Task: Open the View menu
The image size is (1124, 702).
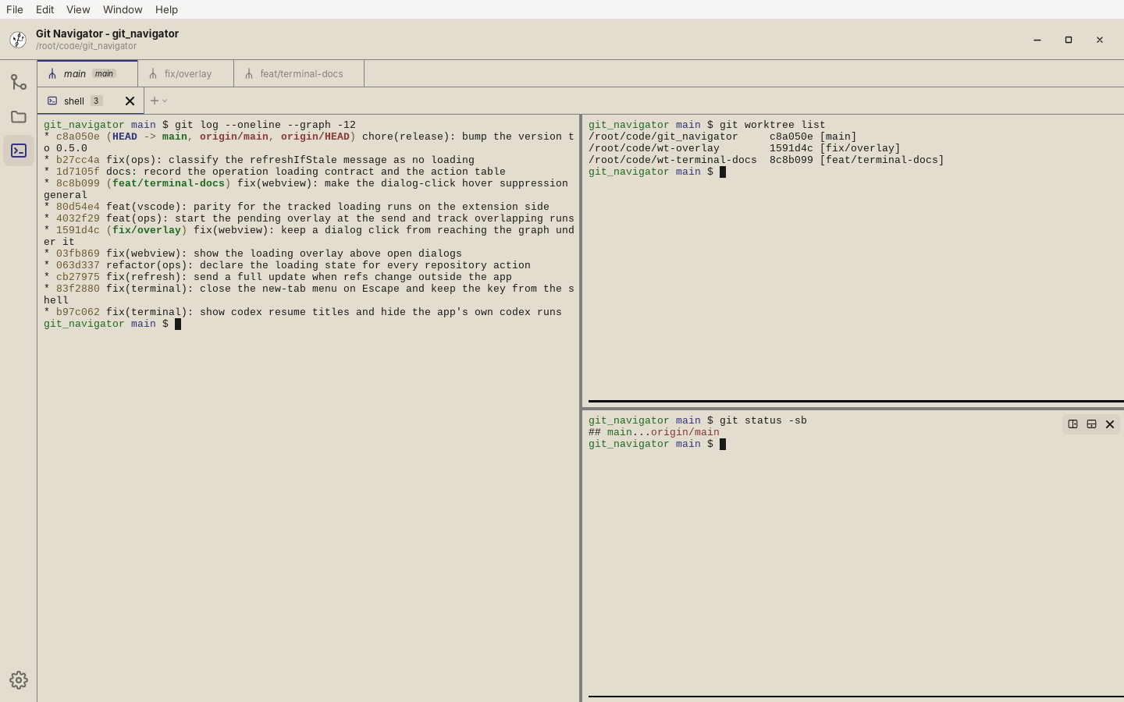Action: pyautogui.click(x=78, y=9)
